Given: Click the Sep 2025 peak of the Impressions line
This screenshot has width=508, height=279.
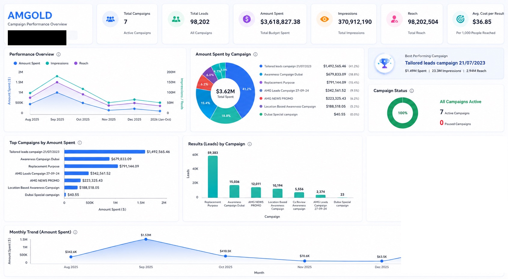Looking at the screenshot, I should (x=57, y=76).
